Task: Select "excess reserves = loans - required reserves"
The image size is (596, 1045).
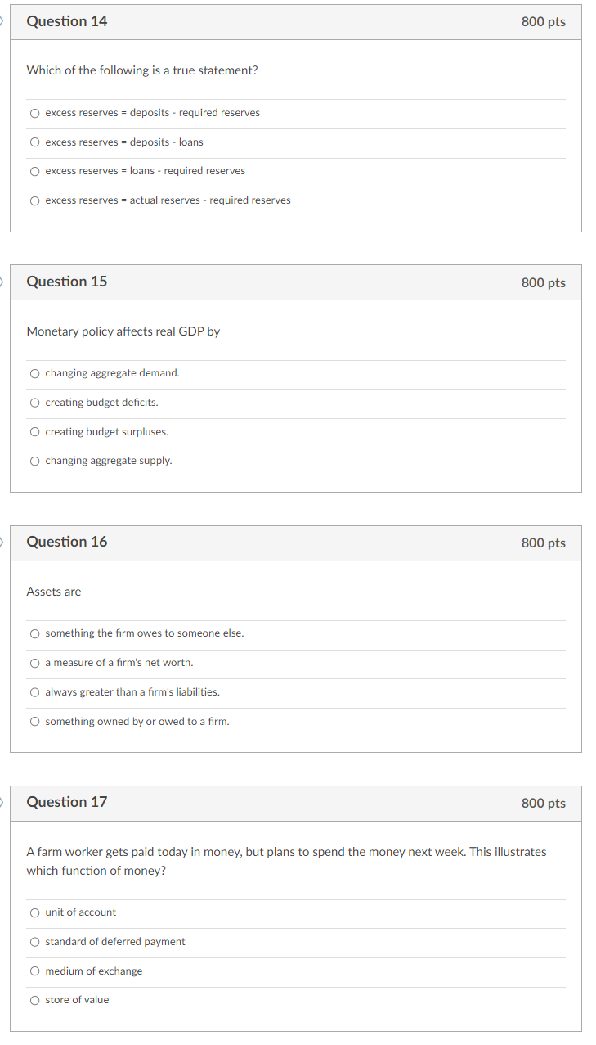Action: tap(34, 171)
